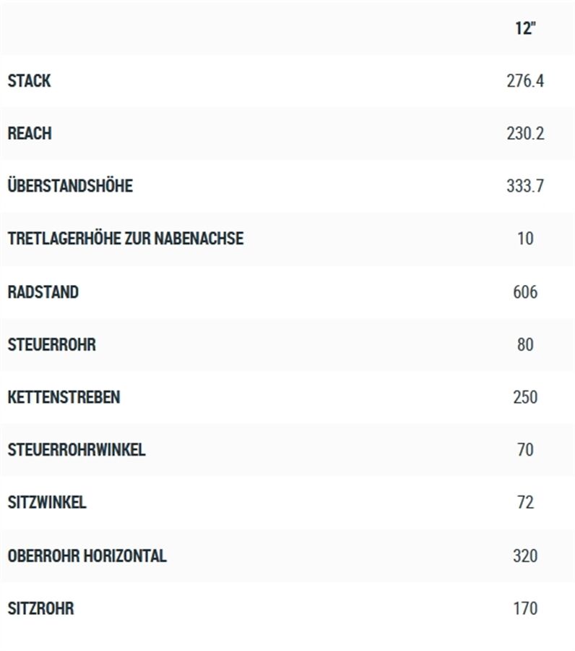The width and height of the screenshot is (575, 651).
Task: Click the SITZWINKEL value 72
Action: pos(525,503)
